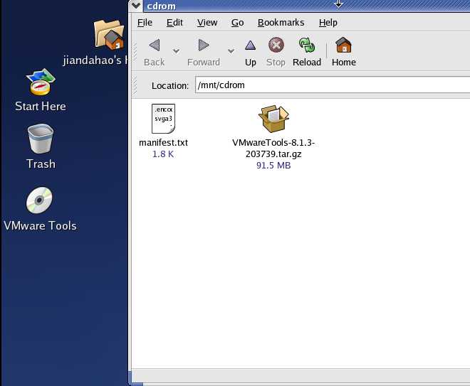The height and width of the screenshot is (386, 470).
Task: Select the VMwareTools tar.gz package icon
Action: point(273,119)
